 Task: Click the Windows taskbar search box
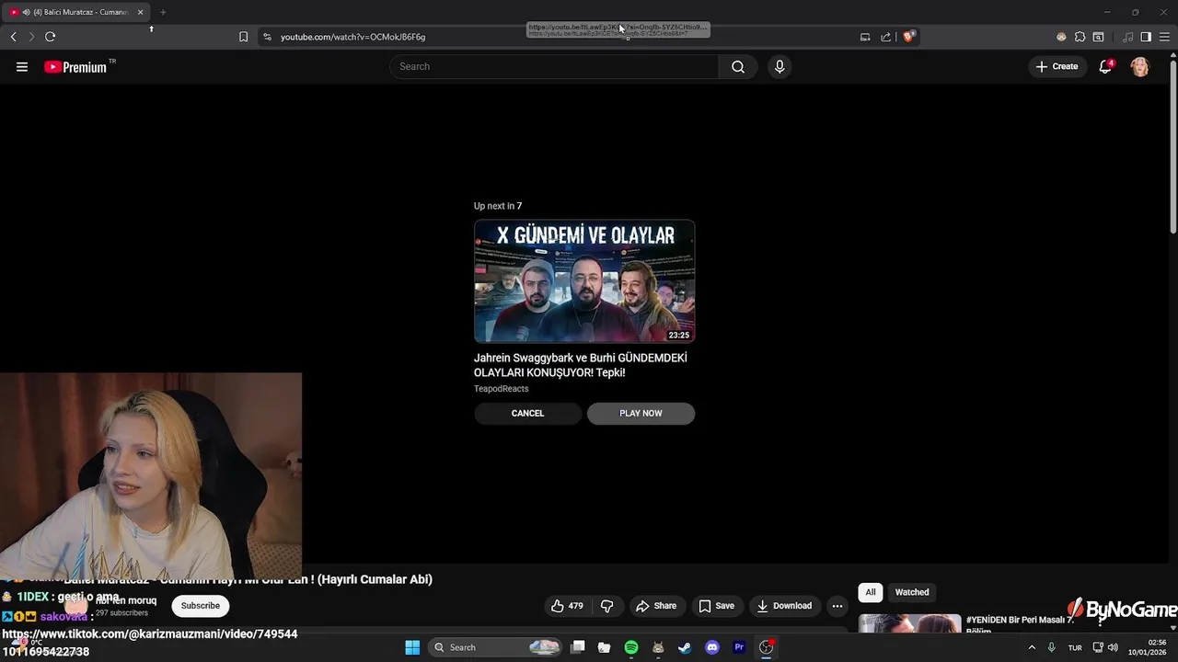point(495,647)
